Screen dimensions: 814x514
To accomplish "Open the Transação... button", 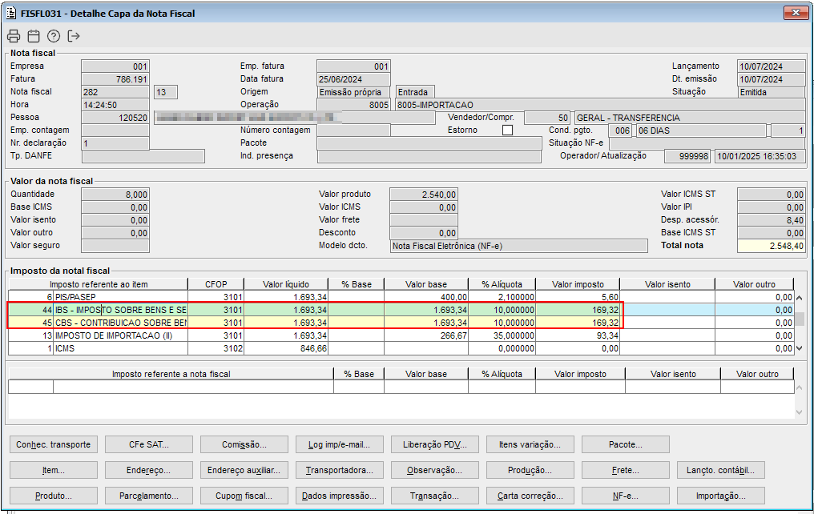I will click(x=435, y=496).
